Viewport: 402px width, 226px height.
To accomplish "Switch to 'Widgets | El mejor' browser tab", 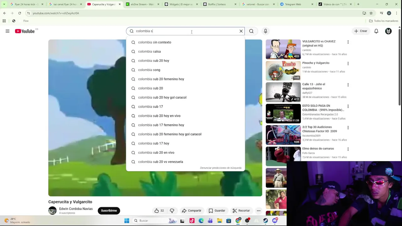I will coord(181,4).
